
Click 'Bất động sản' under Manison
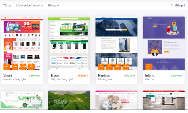pos(105,79)
